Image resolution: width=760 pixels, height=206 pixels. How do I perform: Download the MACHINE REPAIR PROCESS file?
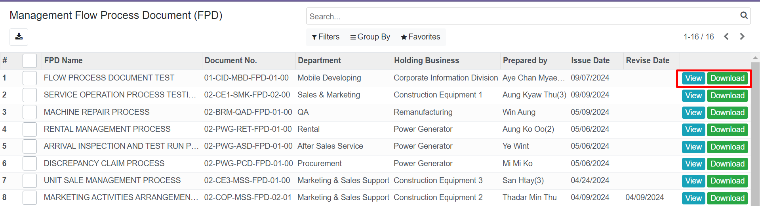click(x=728, y=112)
